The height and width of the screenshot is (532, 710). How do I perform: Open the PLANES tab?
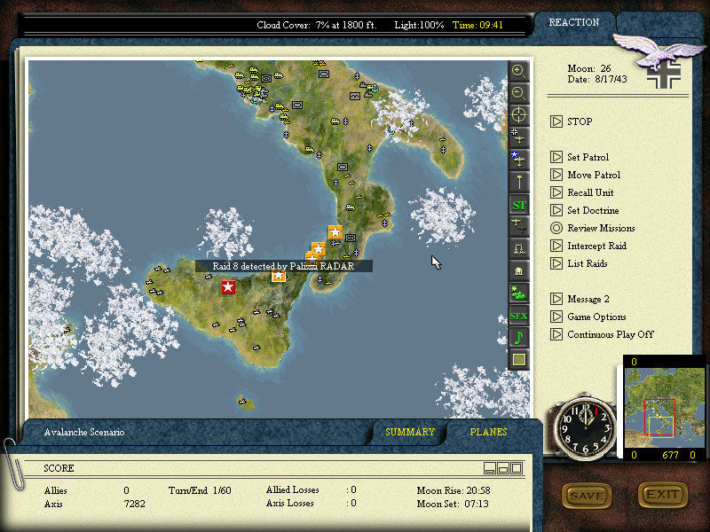tap(489, 432)
